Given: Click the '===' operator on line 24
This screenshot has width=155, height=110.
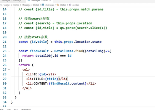Looking at the screenshot, I should click(x=63, y=56).
